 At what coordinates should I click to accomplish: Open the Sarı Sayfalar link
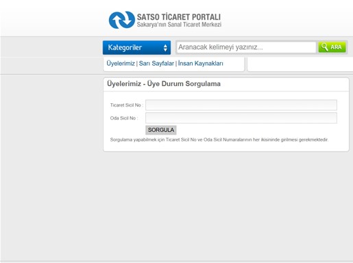tap(156, 64)
